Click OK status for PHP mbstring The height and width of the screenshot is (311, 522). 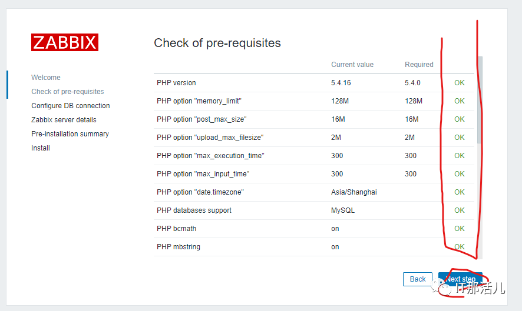tap(460, 246)
